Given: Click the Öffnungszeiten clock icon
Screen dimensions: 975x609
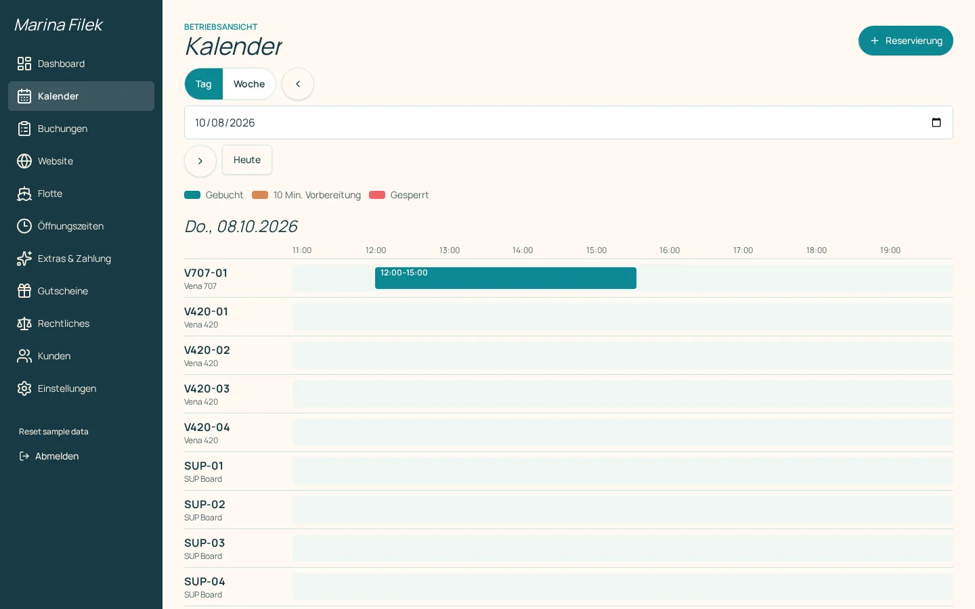Looking at the screenshot, I should 24,226.
